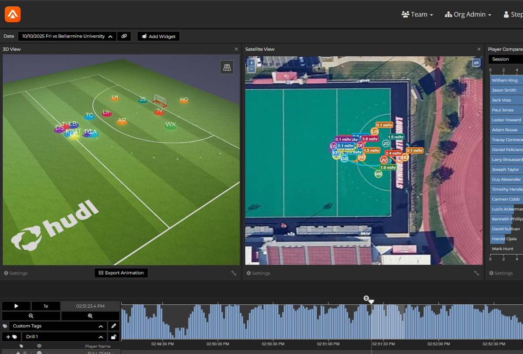
Task: Select William King in Player Compare
Action: [506, 80]
